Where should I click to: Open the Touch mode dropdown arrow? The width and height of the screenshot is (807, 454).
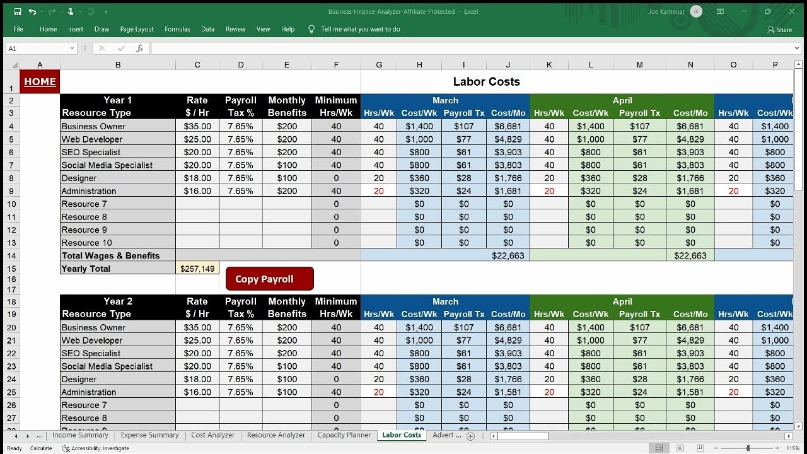[x=80, y=12]
